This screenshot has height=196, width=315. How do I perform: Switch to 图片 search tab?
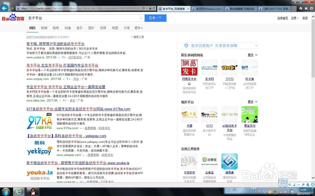tap(91, 28)
